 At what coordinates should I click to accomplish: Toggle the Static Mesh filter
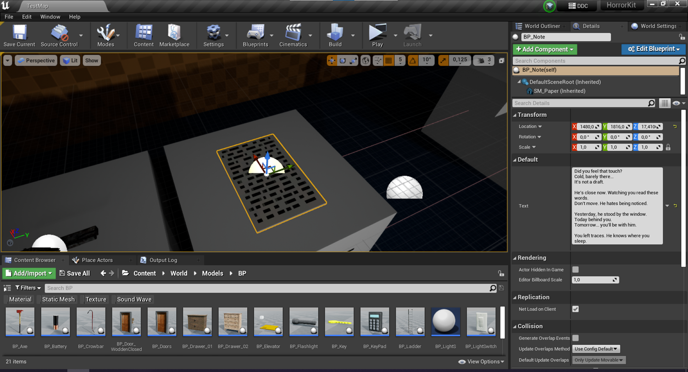click(x=58, y=300)
